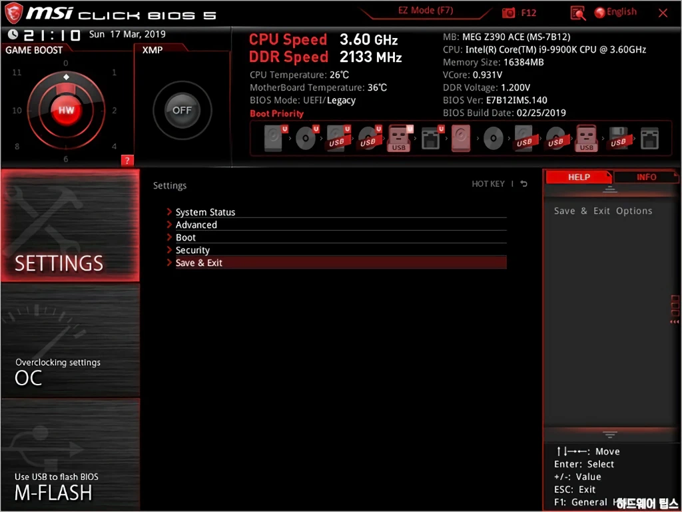This screenshot has width=682, height=512.
Task: Toggle the Game Boost HW knob
Action: pyautogui.click(x=66, y=110)
